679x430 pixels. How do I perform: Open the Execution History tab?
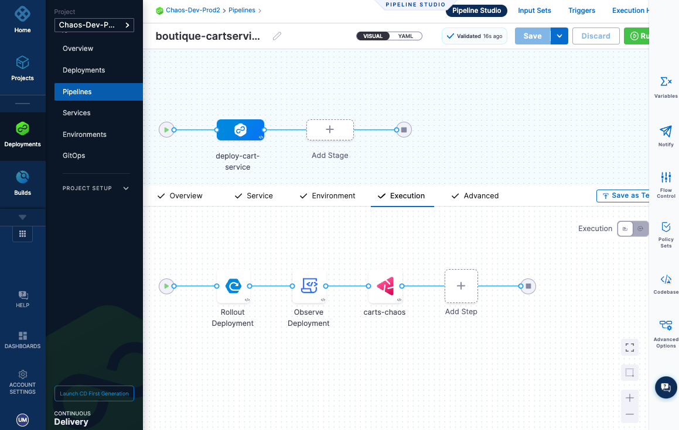(630, 11)
